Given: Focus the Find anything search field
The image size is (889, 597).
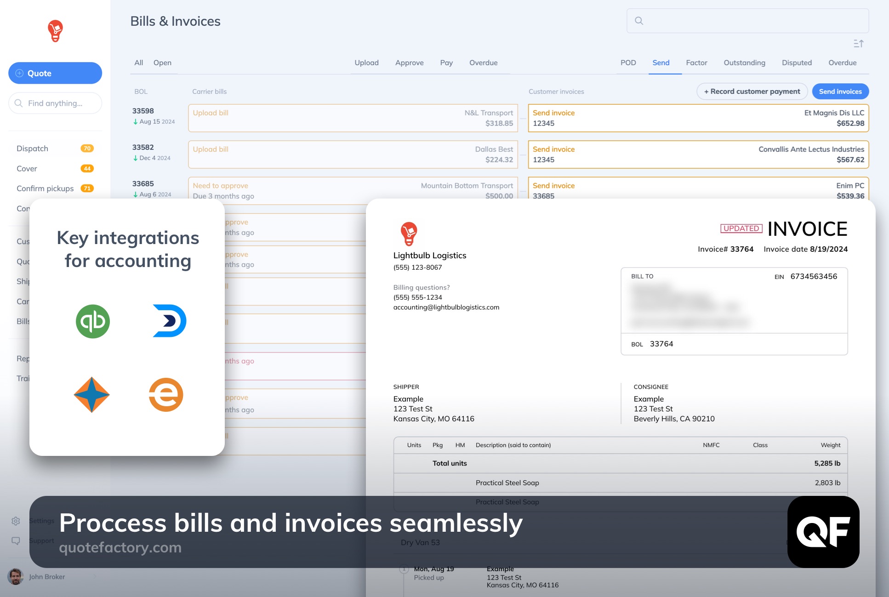Looking at the screenshot, I should pos(55,103).
